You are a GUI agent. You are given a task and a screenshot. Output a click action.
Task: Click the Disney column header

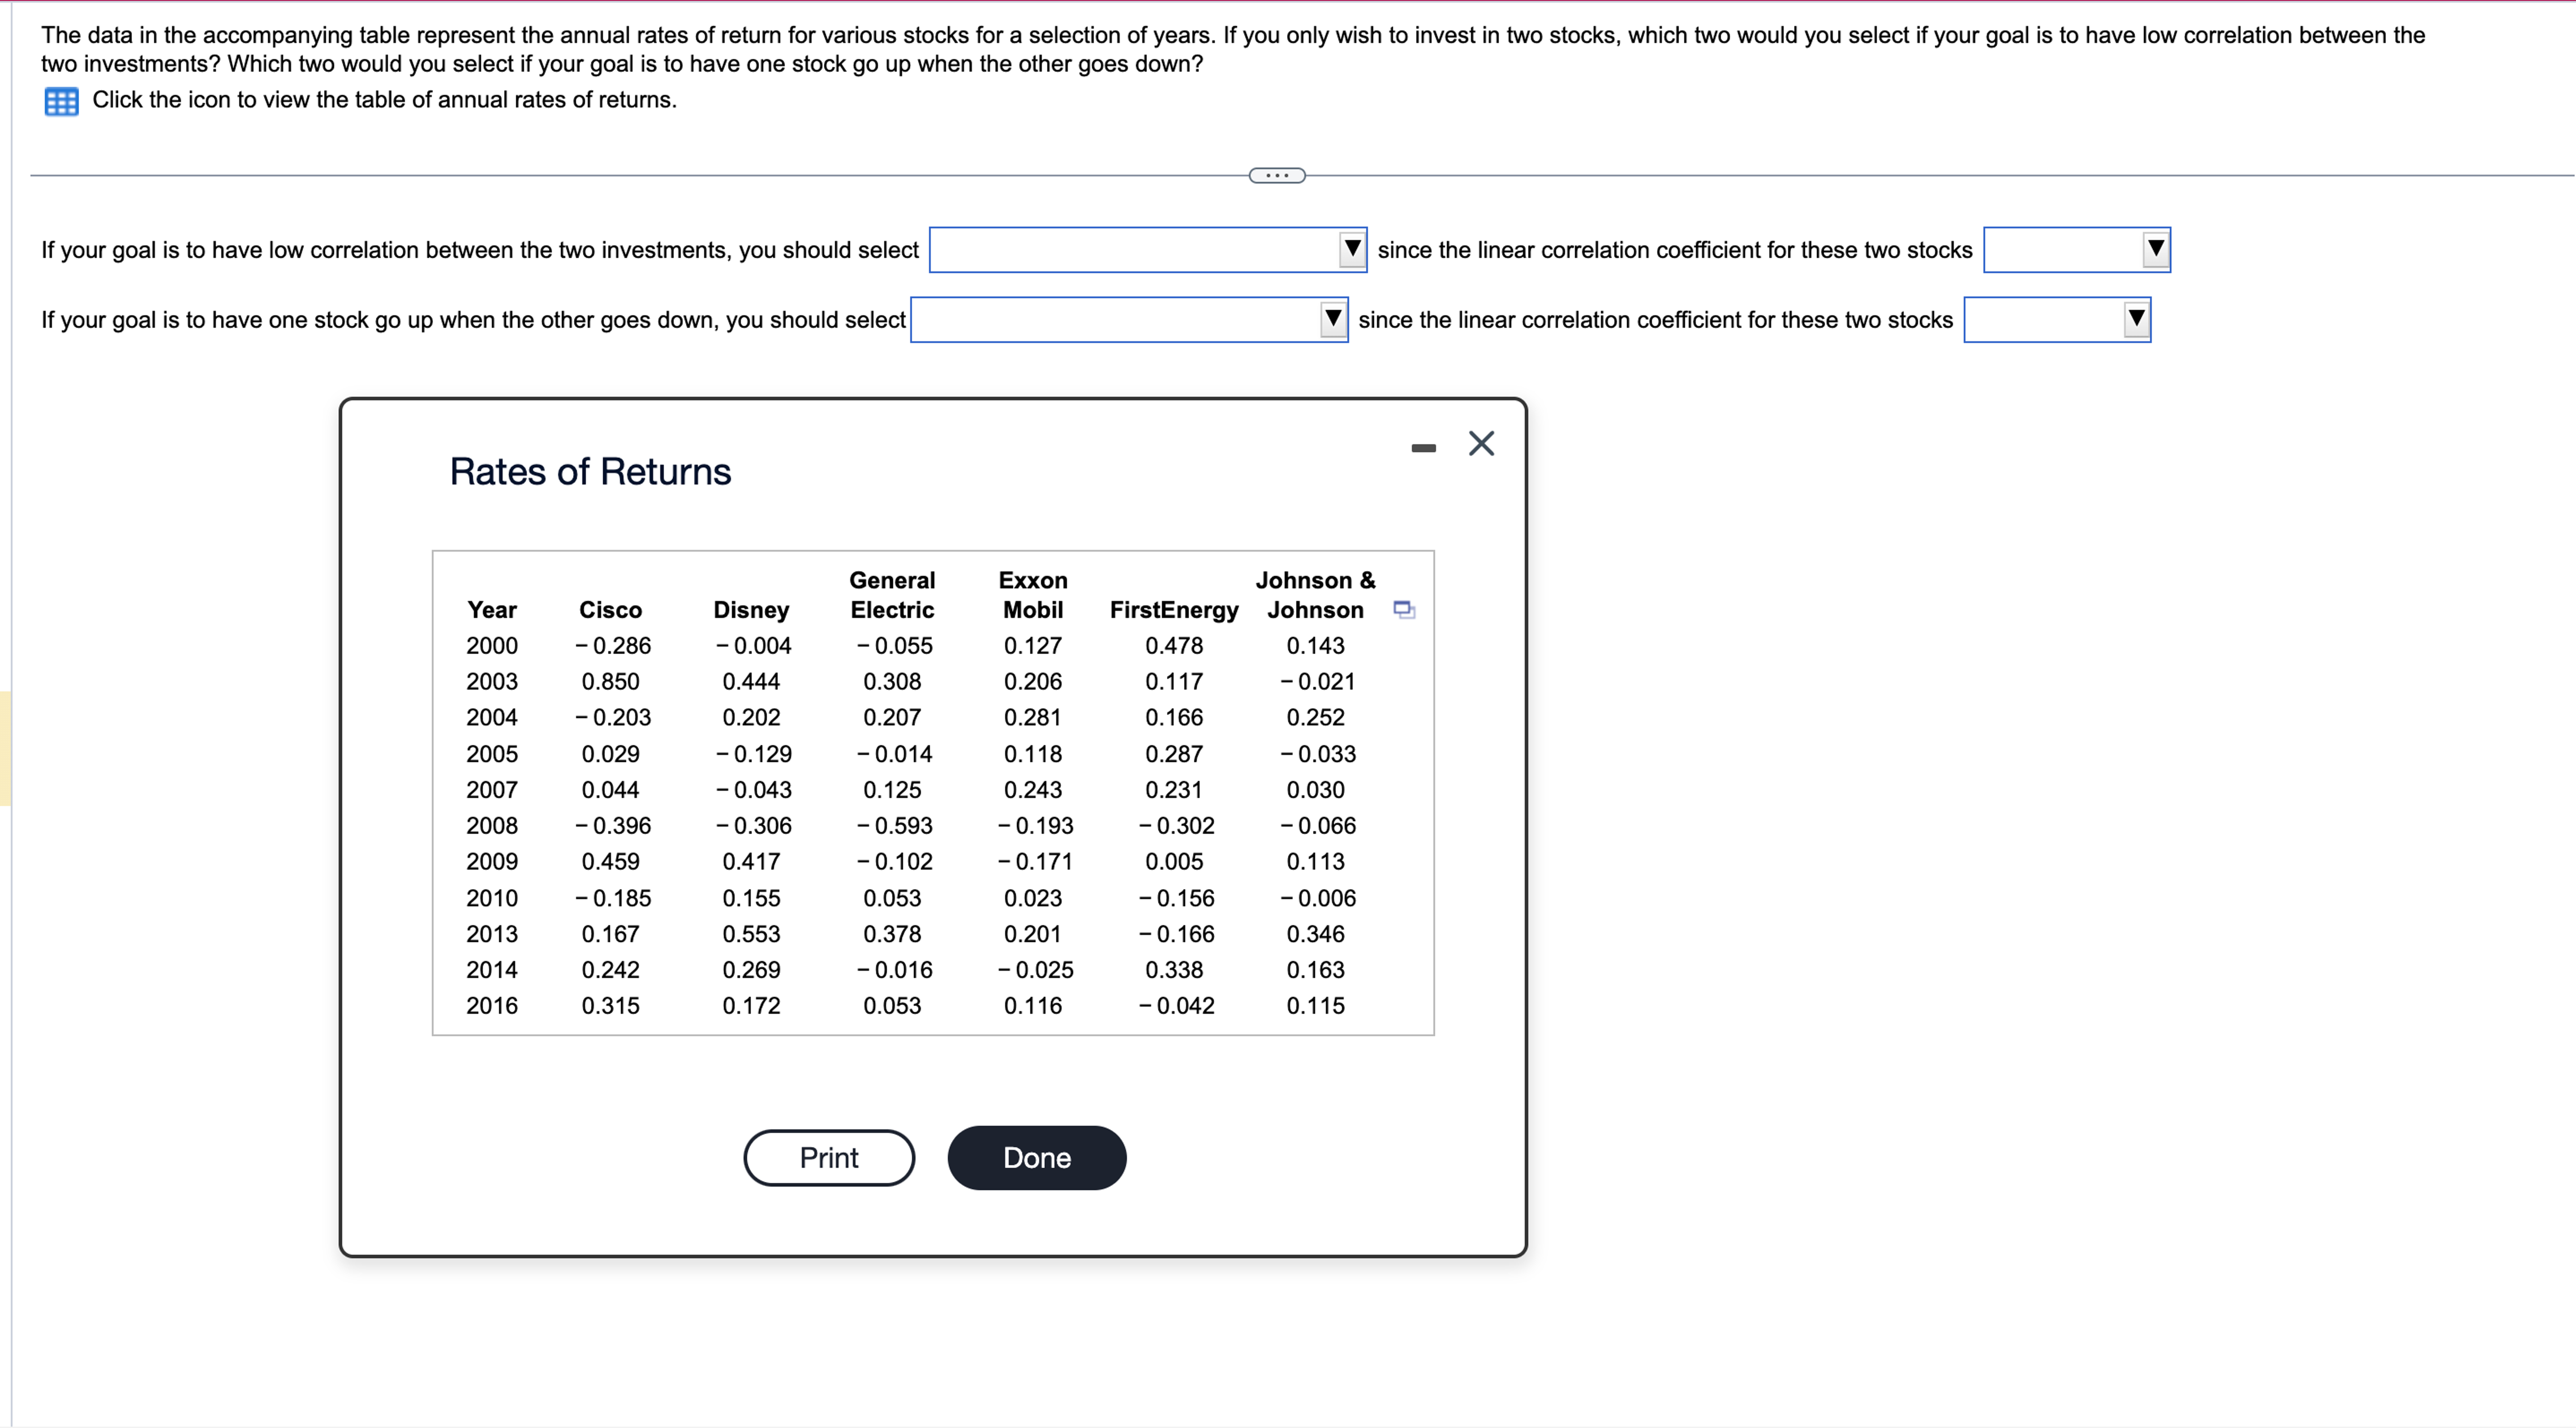click(x=751, y=609)
